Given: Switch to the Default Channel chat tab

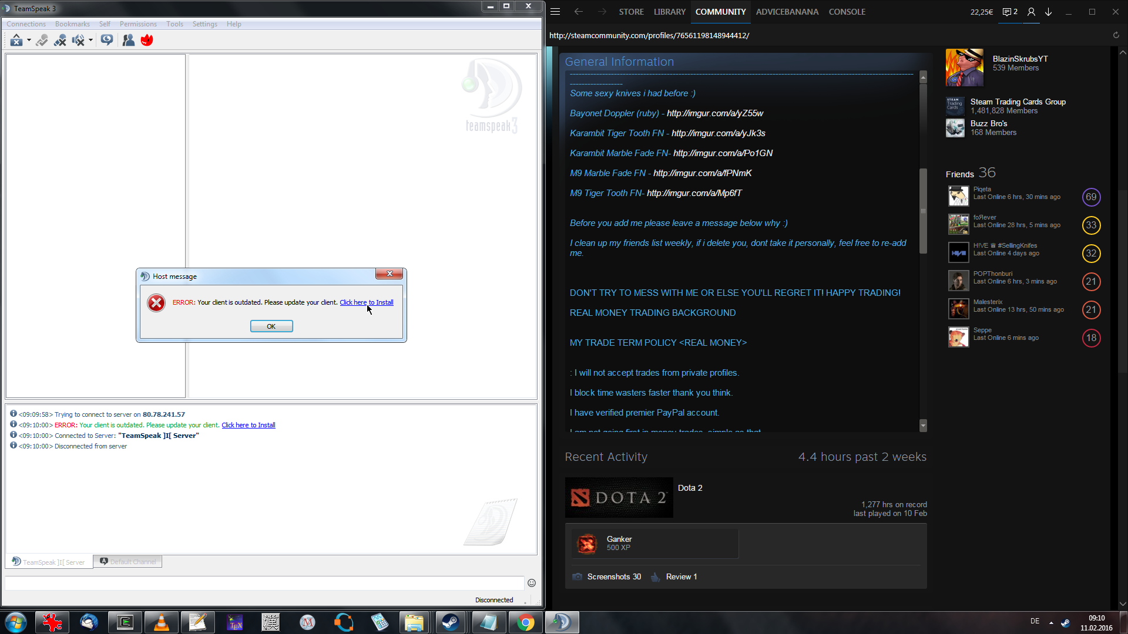Looking at the screenshot, I should (x=128, y=562).
